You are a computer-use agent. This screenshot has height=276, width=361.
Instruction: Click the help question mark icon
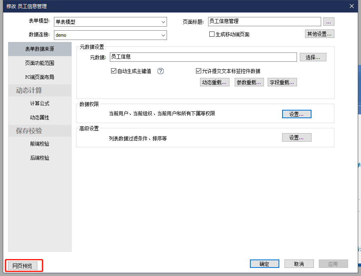coord(161,71)
